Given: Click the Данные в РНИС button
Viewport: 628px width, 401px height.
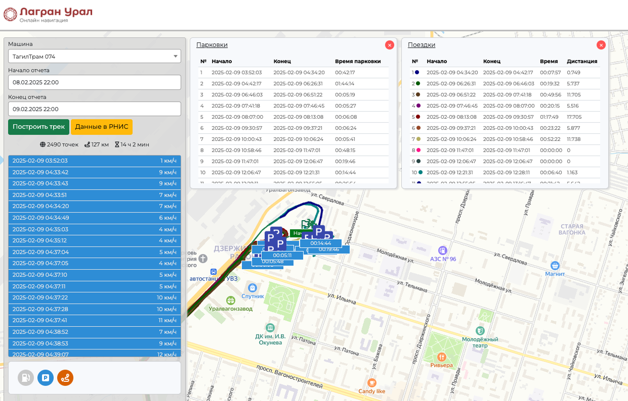Looking at the screenshot, I should pos(102,127).
